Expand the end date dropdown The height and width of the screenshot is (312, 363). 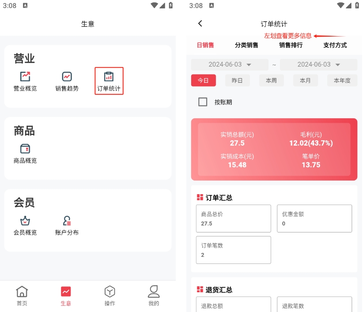point(318,64)
